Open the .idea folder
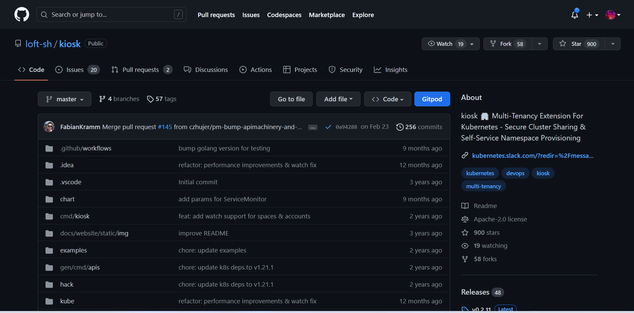This screenshot has width=634, height=313. [67, 165]
